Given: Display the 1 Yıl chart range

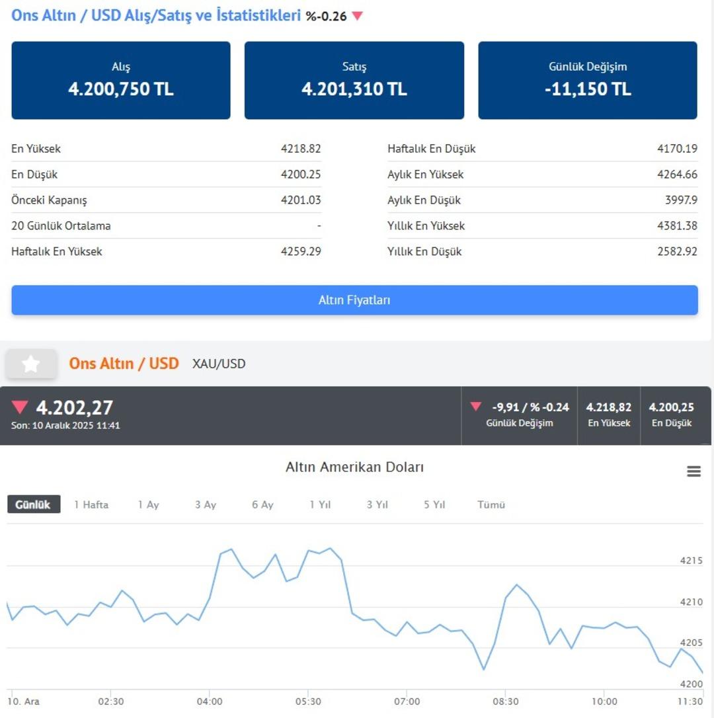Looking at the screenshot, I should 320,504.
